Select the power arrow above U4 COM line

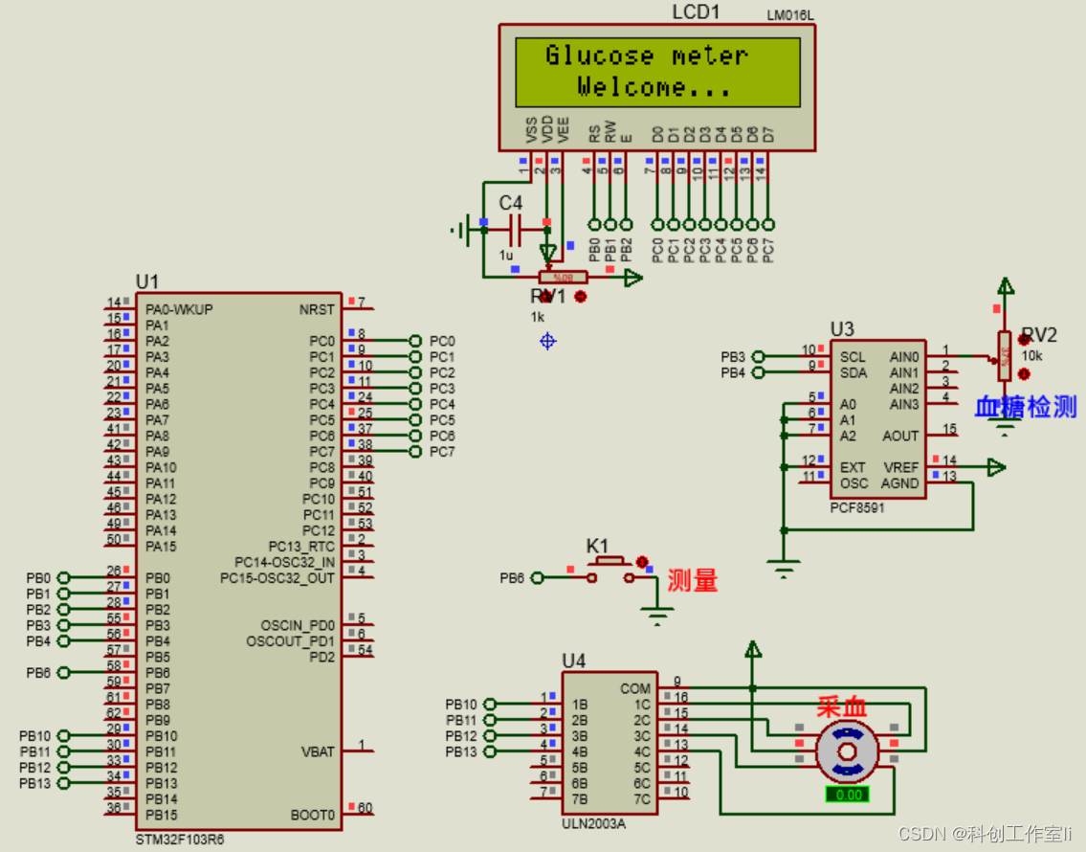tap(753, 649)
